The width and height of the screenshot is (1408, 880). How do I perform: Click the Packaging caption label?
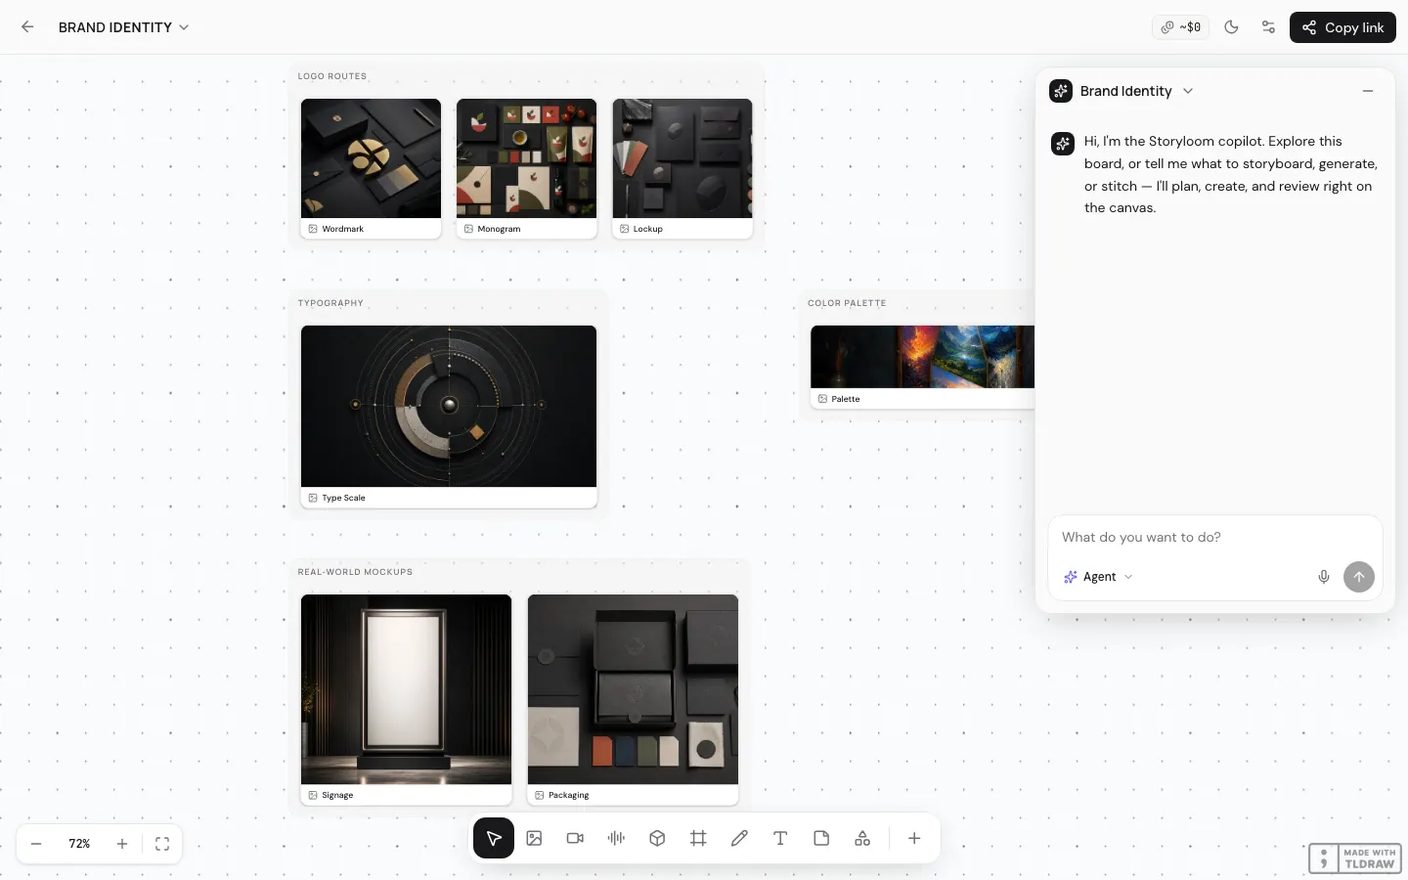click(568, 795)
